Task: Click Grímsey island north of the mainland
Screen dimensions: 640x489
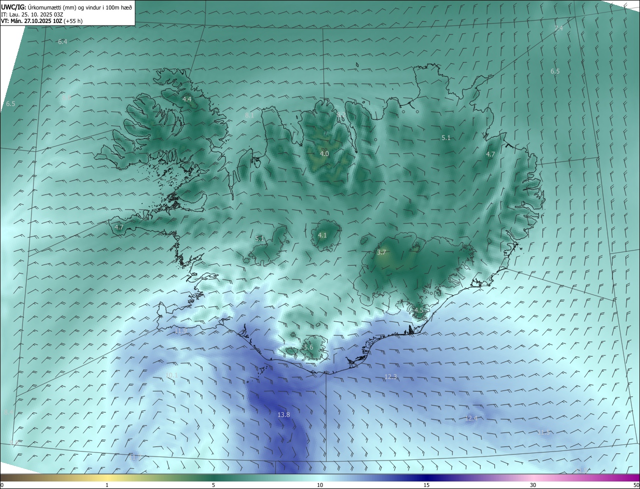Action: 358,64
